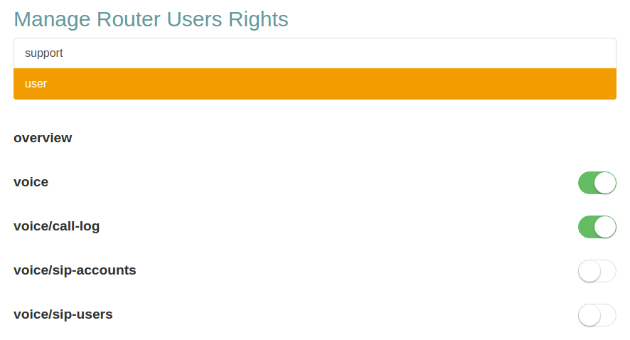Click the white knob of the voice switch

coord(605,183)
